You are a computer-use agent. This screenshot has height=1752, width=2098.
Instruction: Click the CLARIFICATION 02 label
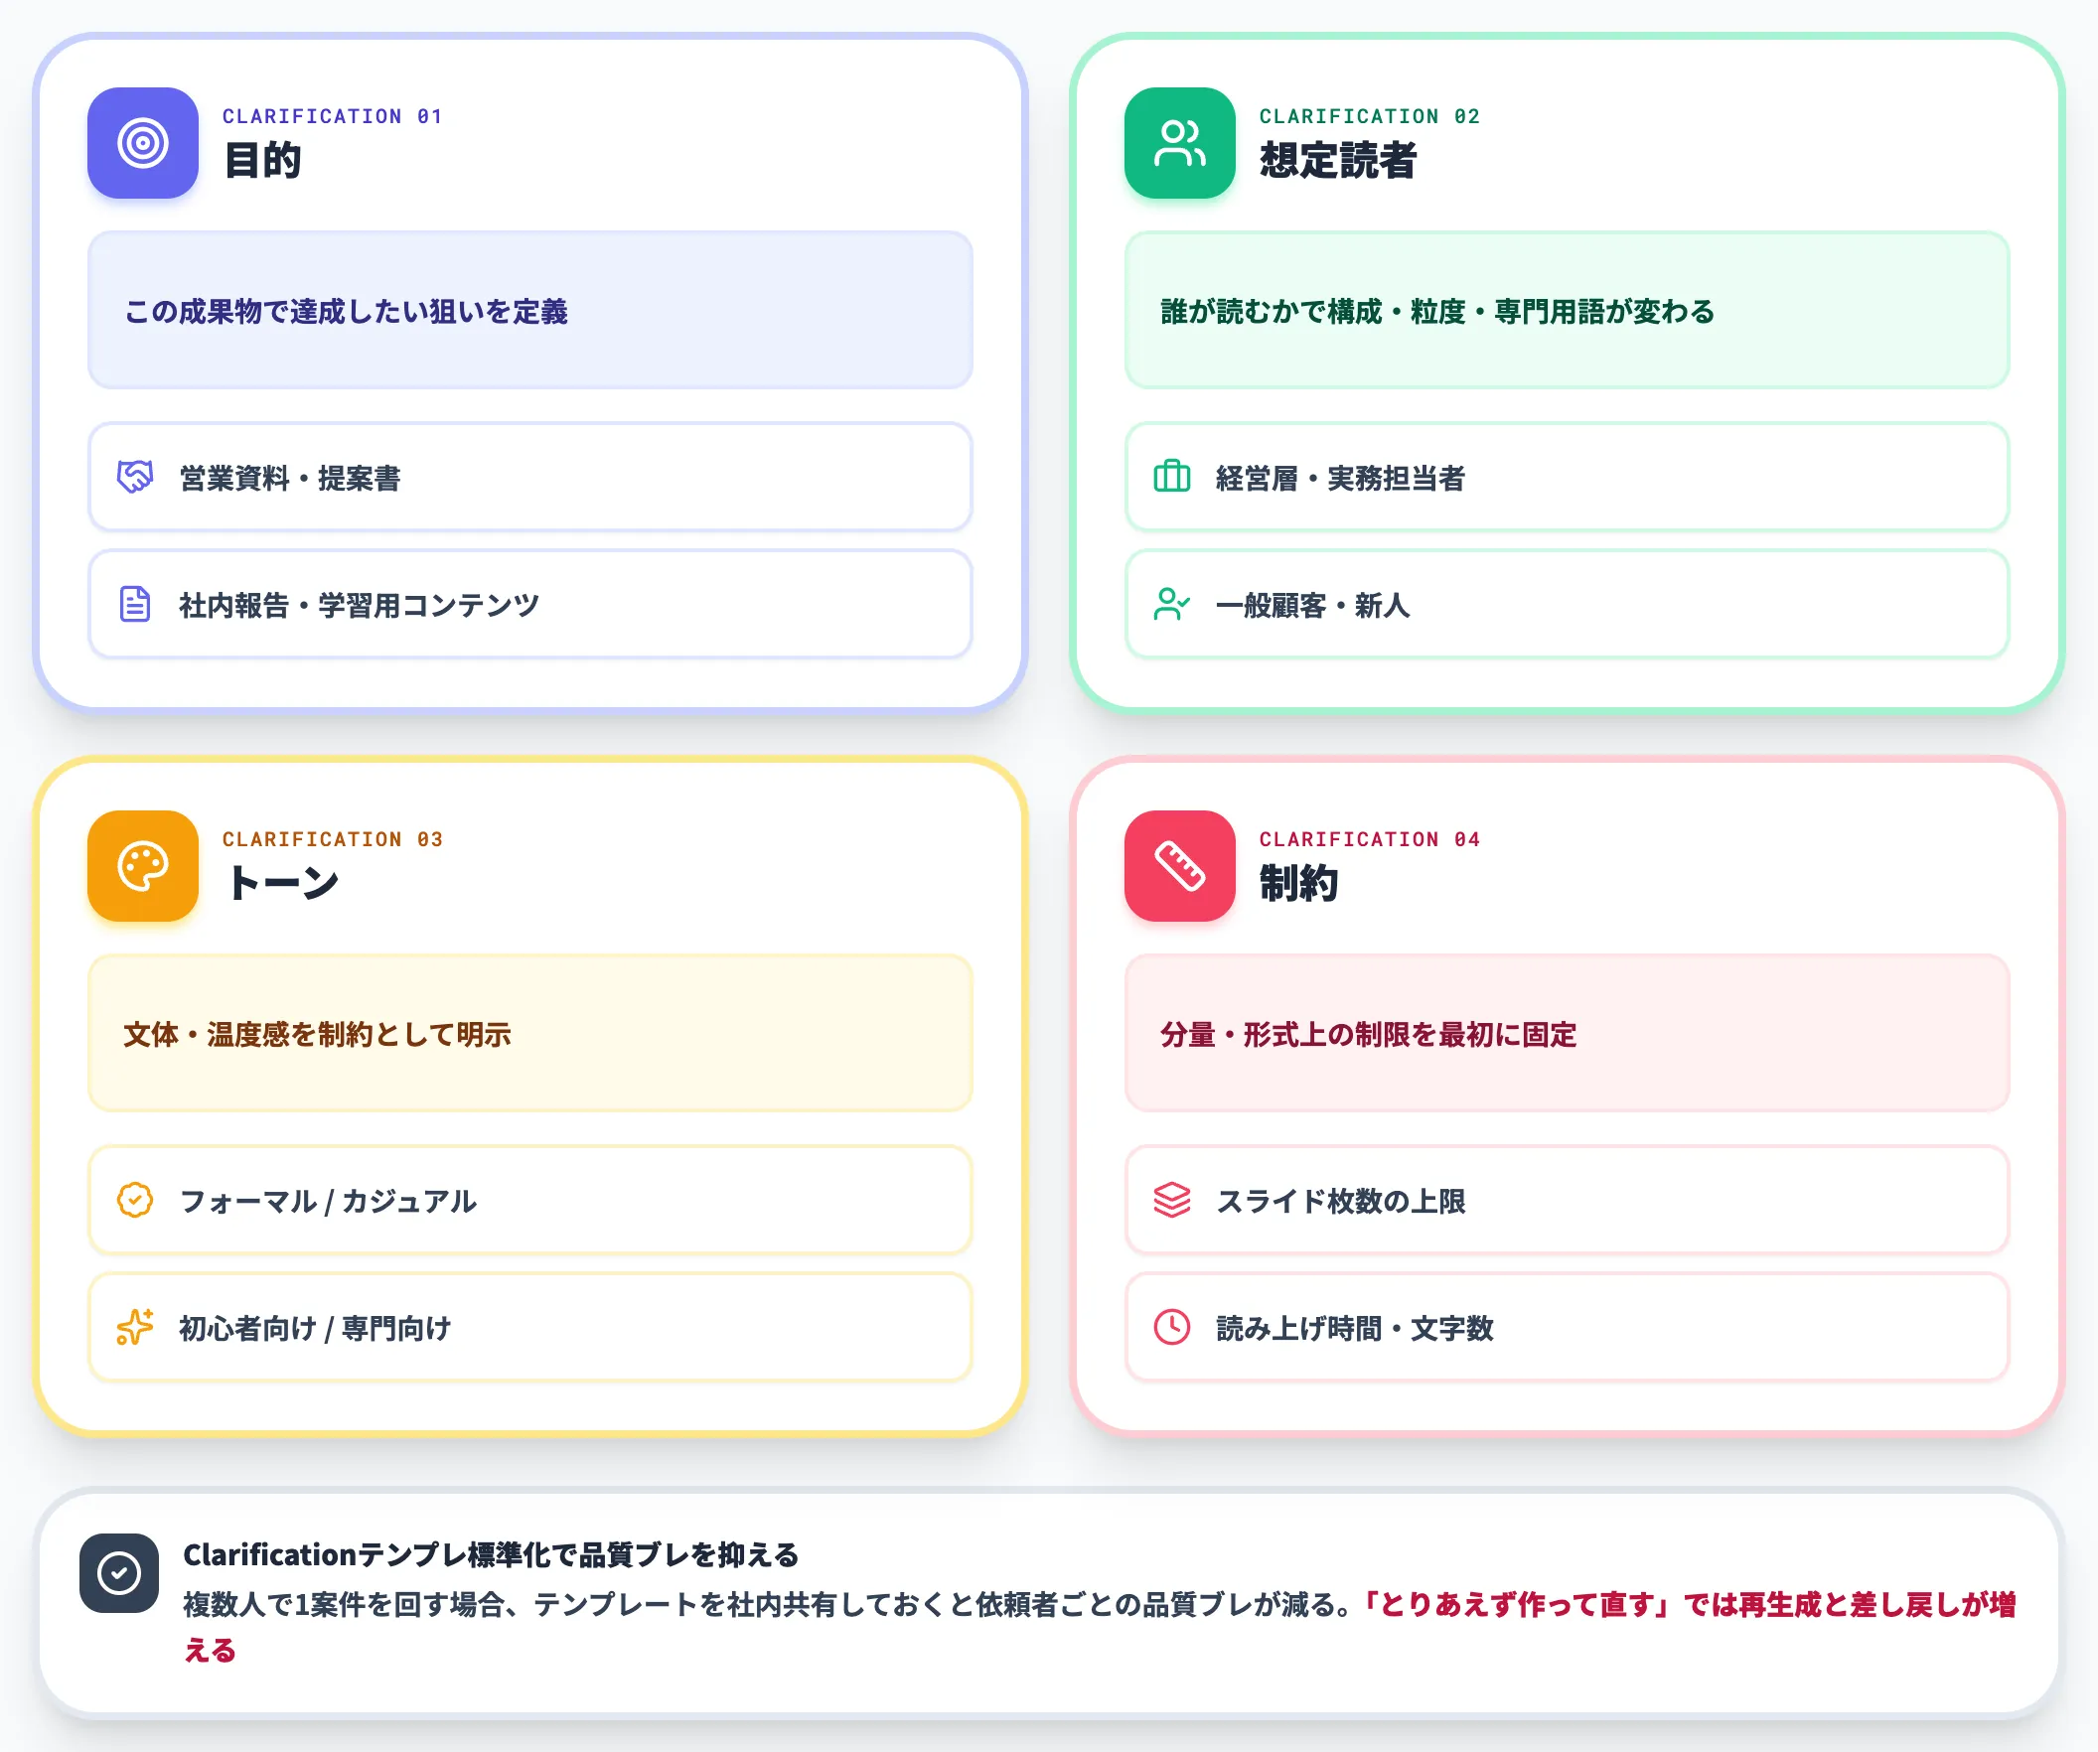(x=1370, y=117)
